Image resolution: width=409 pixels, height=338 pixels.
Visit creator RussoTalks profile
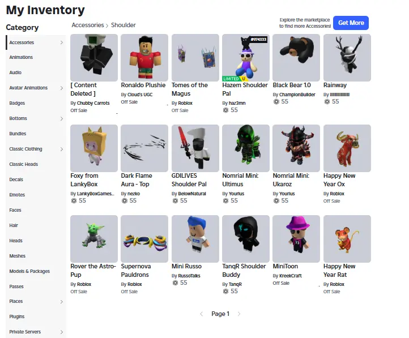click(x=189, y=276)
